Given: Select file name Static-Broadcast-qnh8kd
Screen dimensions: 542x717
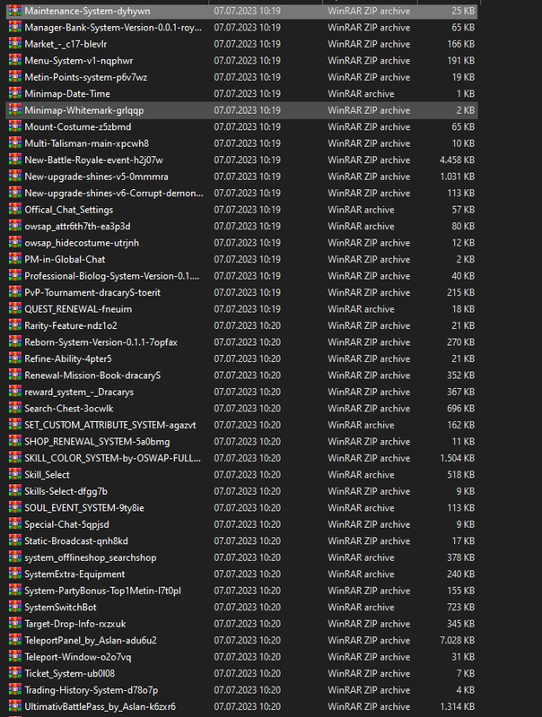Looking at the screenshot, I should point(76,541).
